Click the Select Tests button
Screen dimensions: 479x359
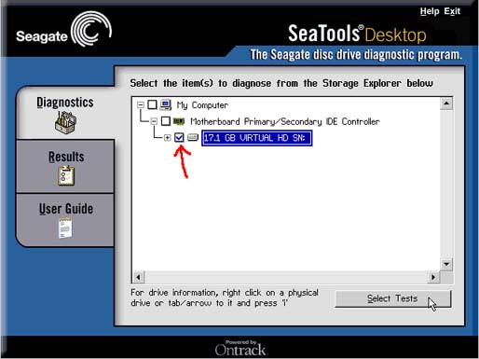(392, 298)
